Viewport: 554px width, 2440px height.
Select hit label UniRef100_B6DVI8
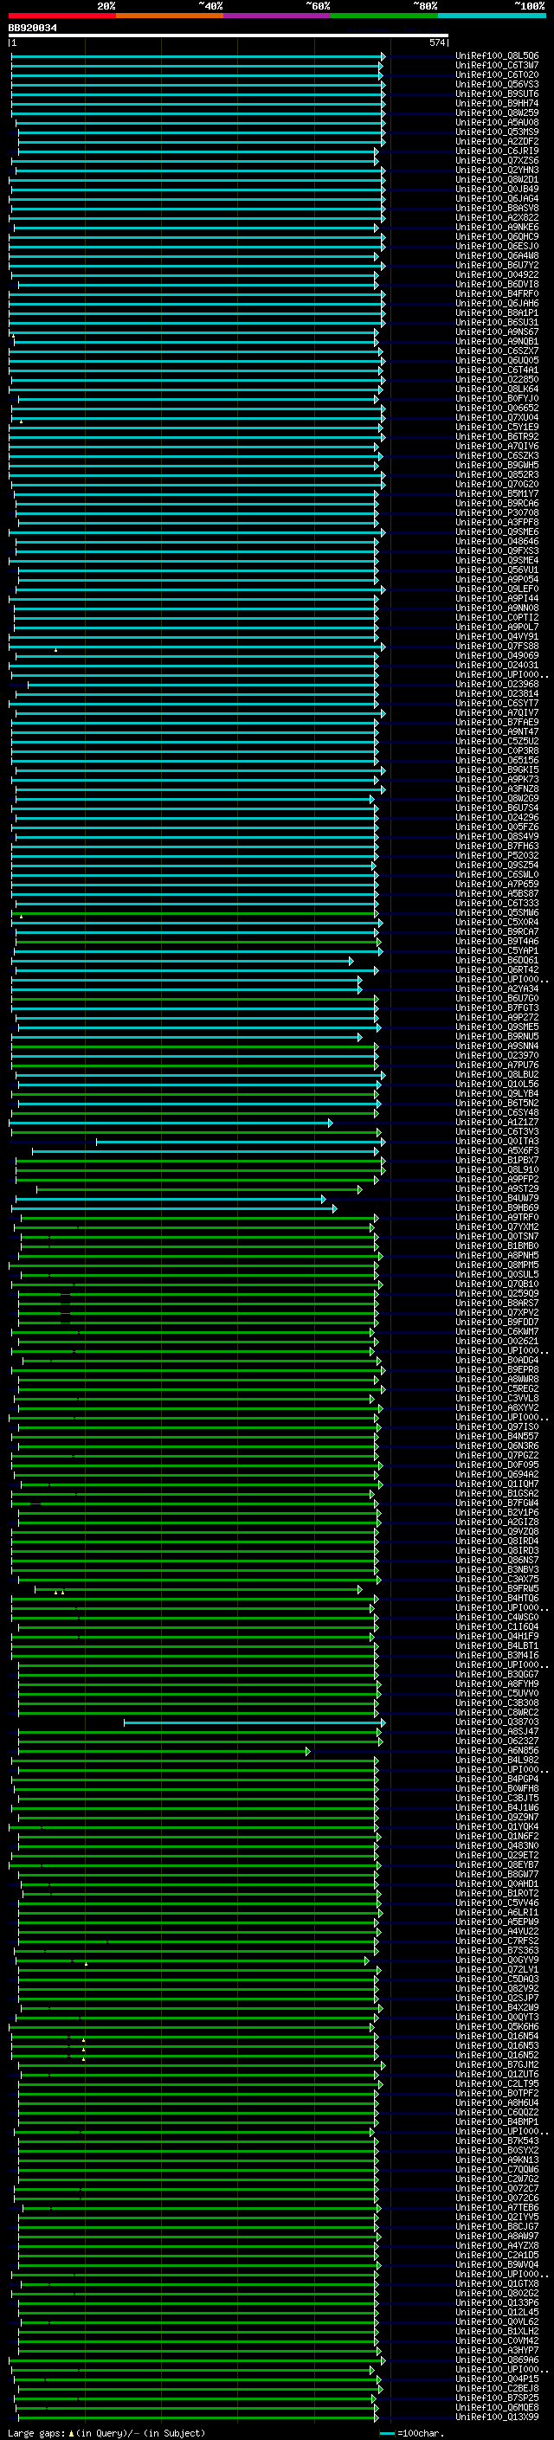pos(497,284)
